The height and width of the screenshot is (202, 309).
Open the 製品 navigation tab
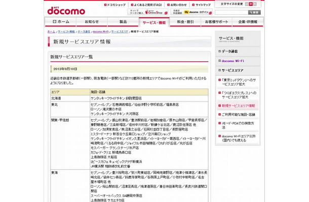pos(123,22)
